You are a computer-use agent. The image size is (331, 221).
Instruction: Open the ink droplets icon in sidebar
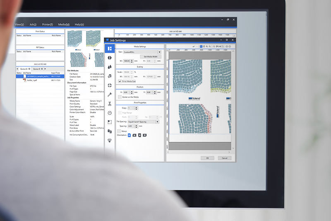click(110, 67)
